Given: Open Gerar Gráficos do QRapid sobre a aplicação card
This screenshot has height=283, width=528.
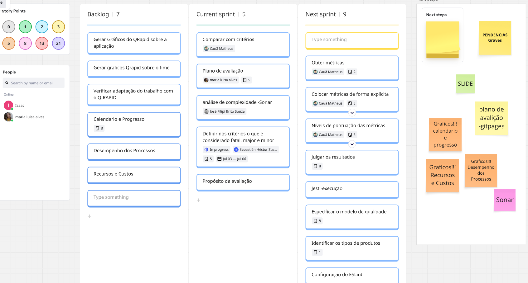Looking at the screenshot, I should pos(134,43).
